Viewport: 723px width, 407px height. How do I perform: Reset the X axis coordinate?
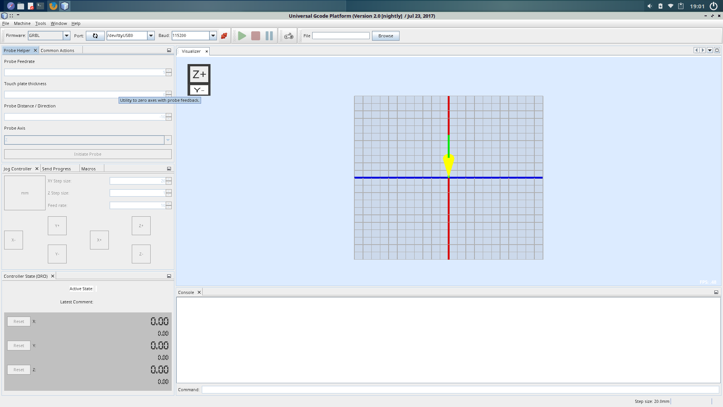19,321
